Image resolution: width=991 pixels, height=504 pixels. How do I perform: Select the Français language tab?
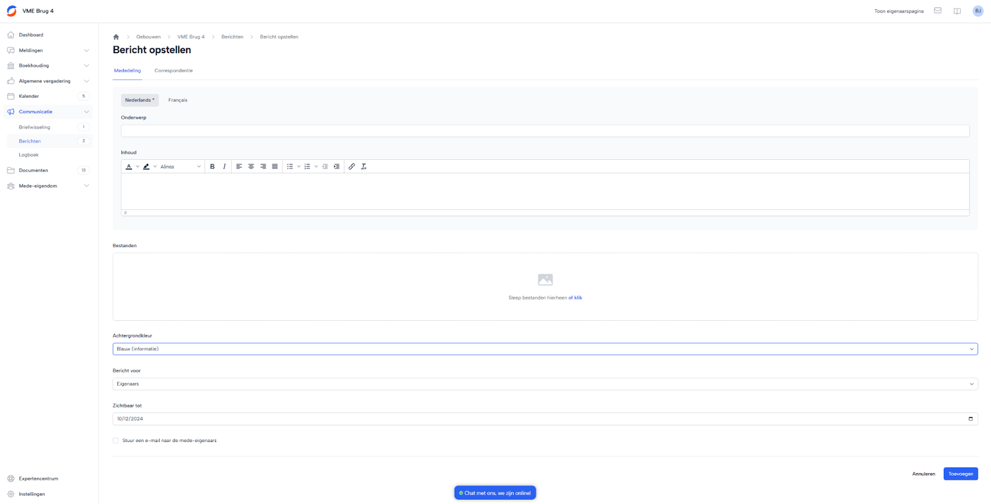point(178,100)
